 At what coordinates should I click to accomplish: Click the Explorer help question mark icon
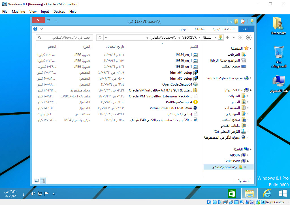[x=35, y=29]
